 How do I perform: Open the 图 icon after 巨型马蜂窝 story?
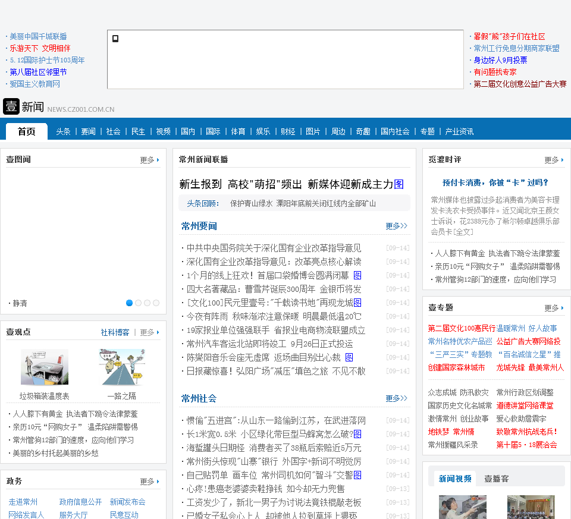pyautogui.click(x=357, y=434)
